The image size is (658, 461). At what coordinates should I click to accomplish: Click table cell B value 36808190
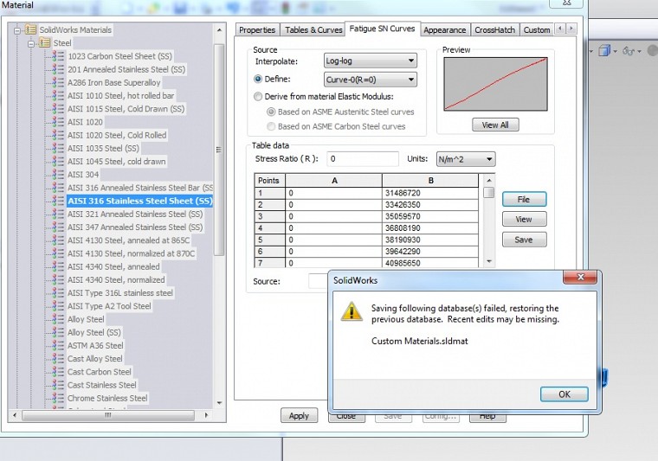click(430, 228)
